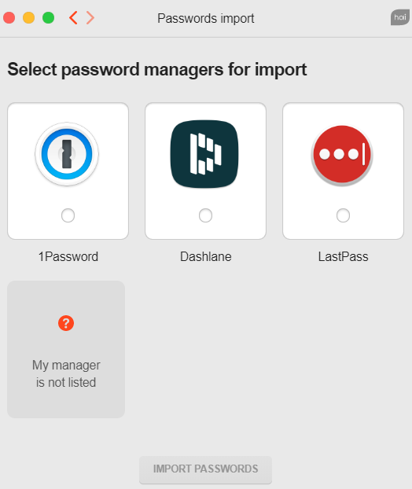412x489 pixels.
Task: Minimize window with the yellow button
Action: (28, 17)
